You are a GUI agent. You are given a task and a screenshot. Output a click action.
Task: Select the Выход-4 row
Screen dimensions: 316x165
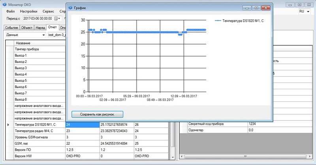click(x=39, y=74)
